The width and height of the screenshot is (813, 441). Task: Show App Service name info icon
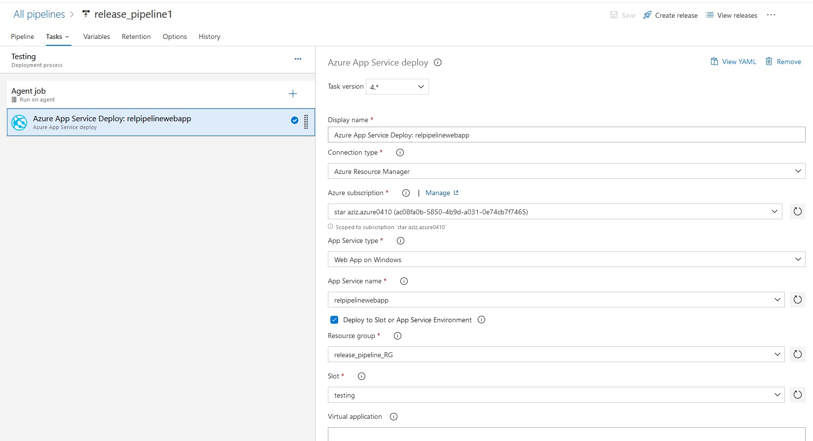(x=404, y=281)
